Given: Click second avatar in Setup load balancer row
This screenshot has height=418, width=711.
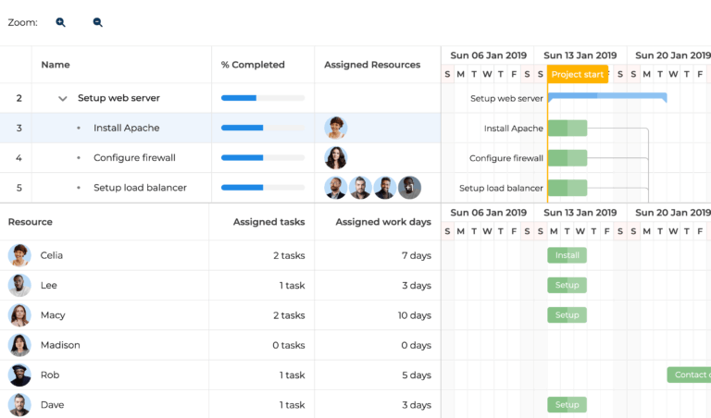Looking at the screenshot, I should (x=360, y=188).
